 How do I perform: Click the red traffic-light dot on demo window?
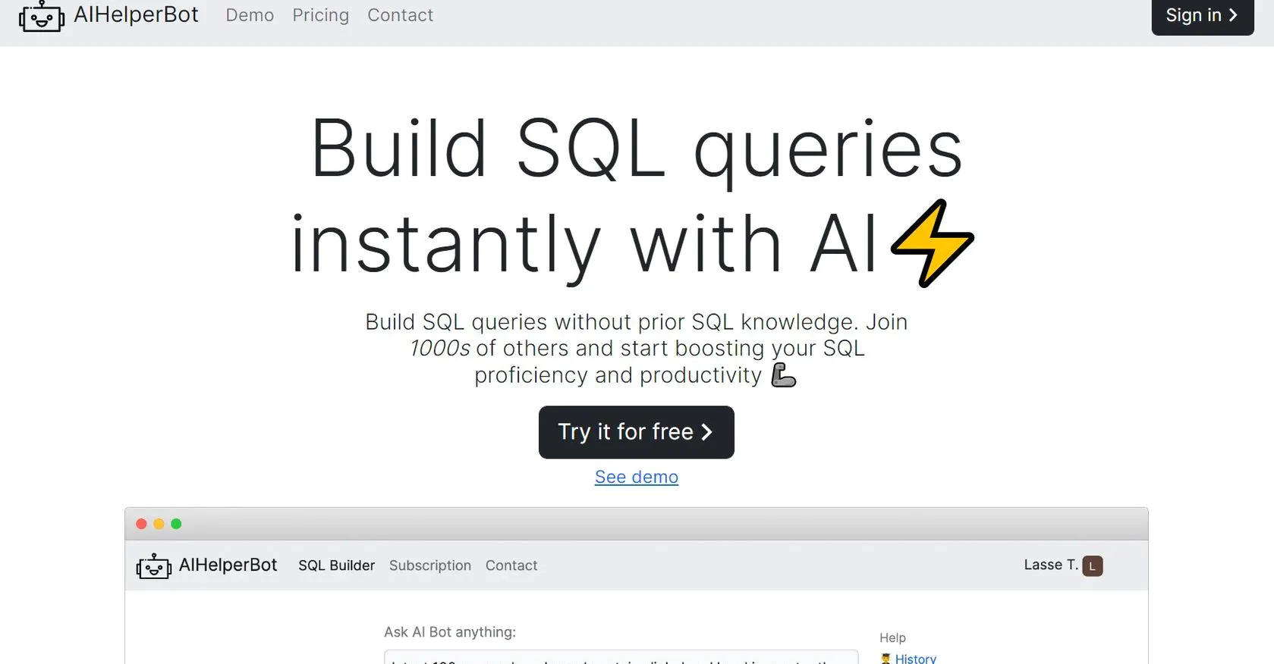pos(141,524)
